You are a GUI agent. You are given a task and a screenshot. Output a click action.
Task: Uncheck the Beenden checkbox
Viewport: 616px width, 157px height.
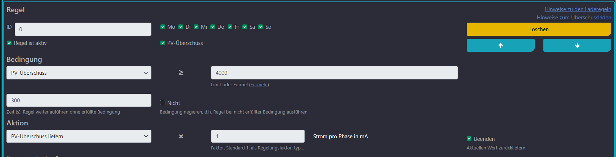(x=469, y=139)
